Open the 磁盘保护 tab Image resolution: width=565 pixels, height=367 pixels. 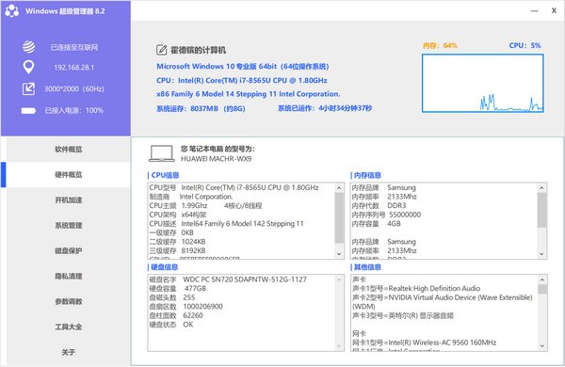(x=69, y=250)
